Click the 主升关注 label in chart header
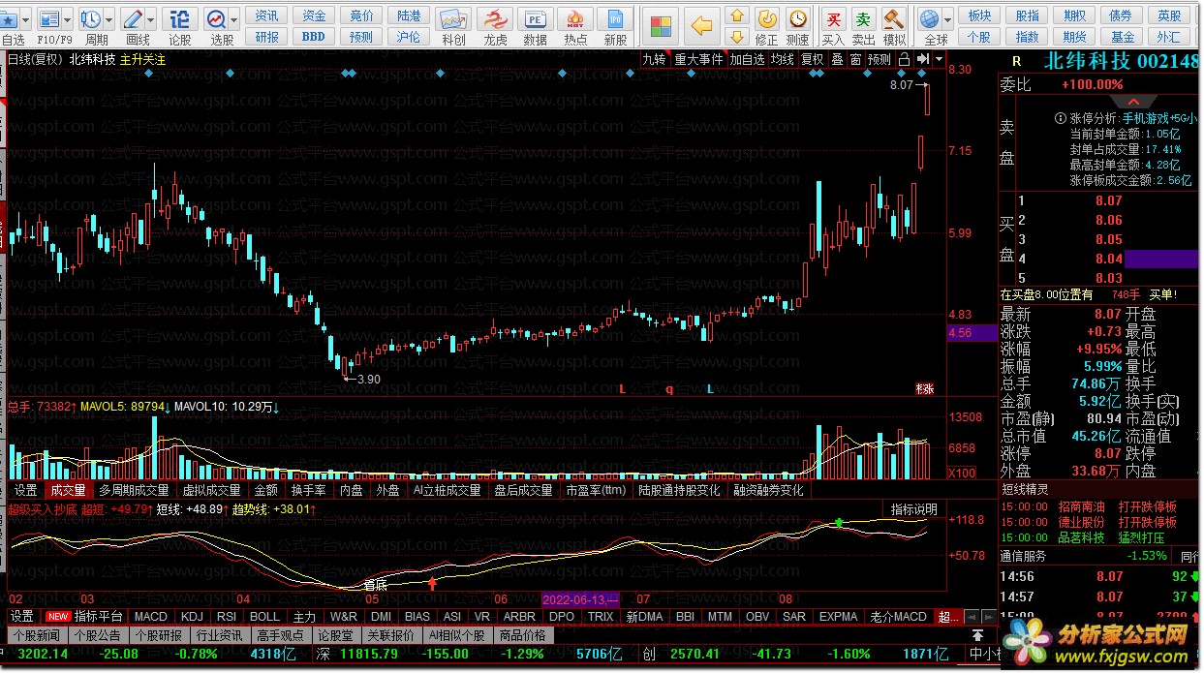The height and width of the screenshot is (673, 1204). click(x=142, y=59)
